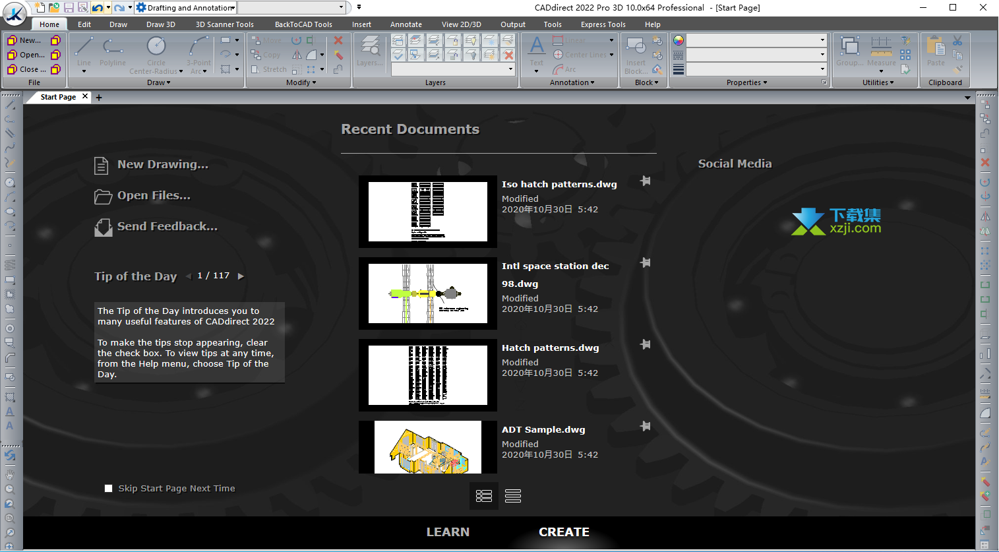The width and height of the screenshot is (999, 552).
Task: Open the Circle Center-Radius options arrow
Action: pos(180,71)
